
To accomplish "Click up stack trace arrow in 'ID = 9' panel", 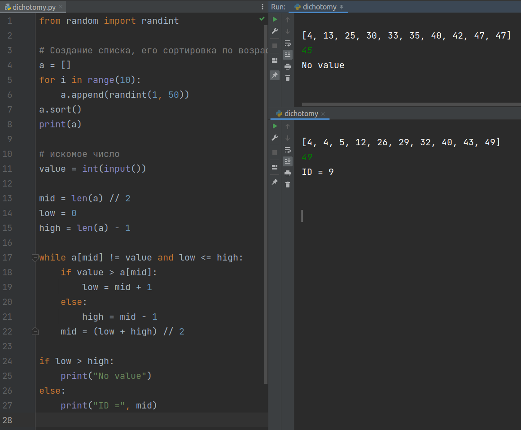I will (x=288, y=126).
